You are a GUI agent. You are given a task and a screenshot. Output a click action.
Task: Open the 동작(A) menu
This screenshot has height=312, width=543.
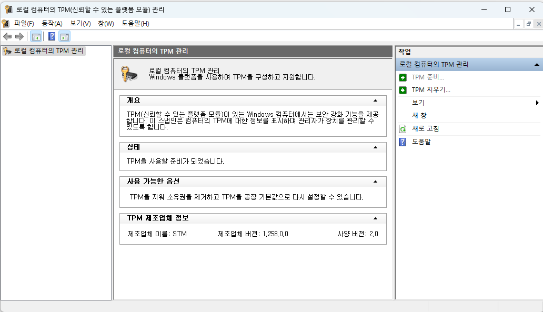click(x=52, y=24)
